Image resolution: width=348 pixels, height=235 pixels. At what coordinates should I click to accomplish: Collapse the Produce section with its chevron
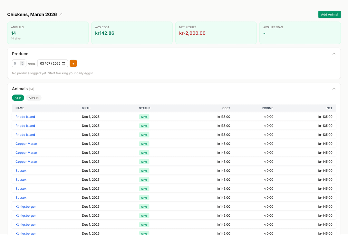click(333, 54)
